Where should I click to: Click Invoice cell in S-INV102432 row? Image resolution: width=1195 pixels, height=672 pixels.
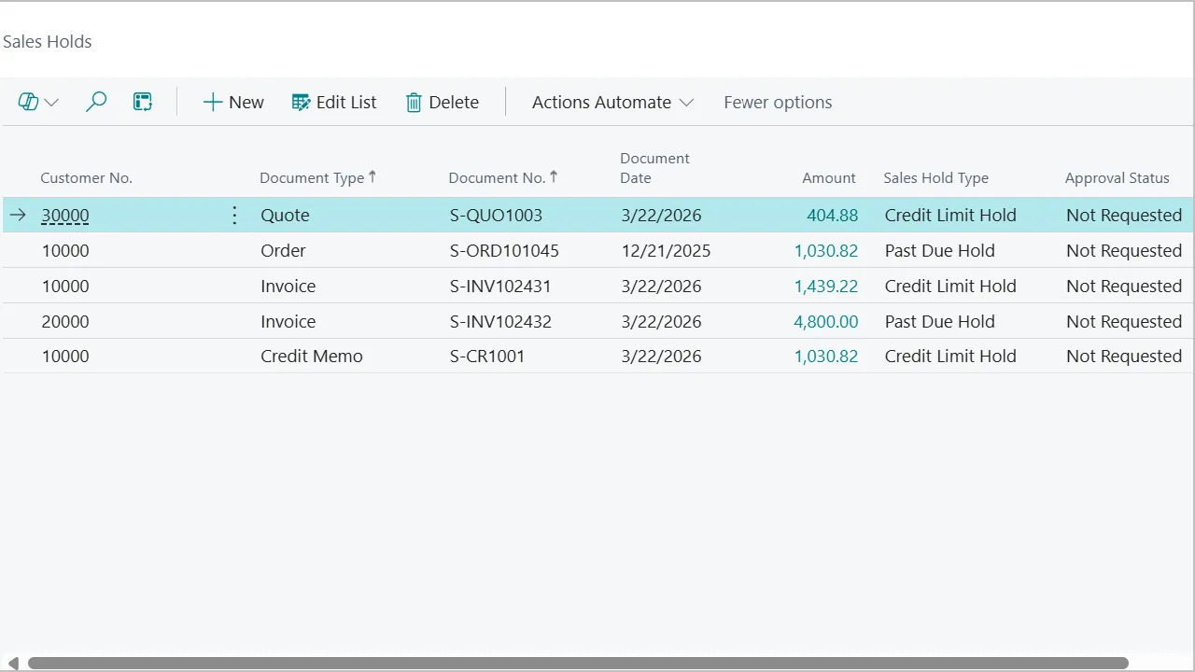tap(288, 322)
